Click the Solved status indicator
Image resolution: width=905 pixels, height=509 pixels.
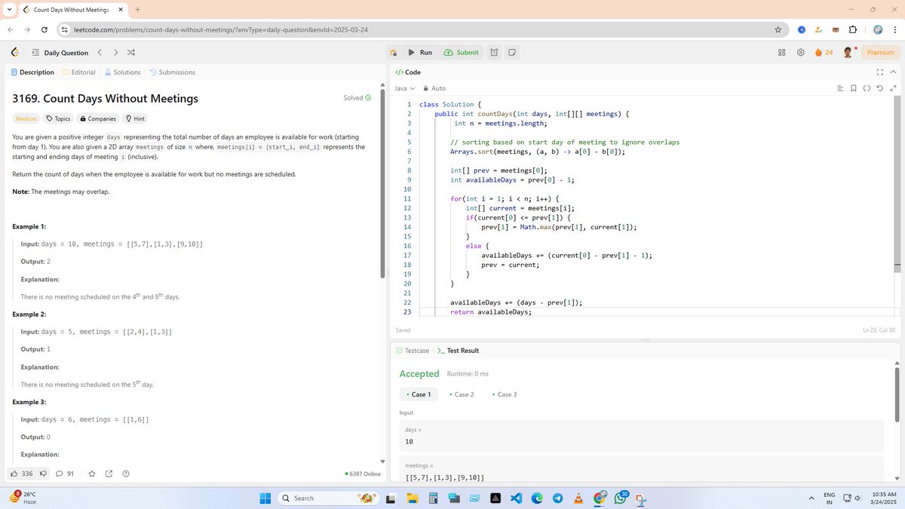pyautogui.click(x=357, y=98)
